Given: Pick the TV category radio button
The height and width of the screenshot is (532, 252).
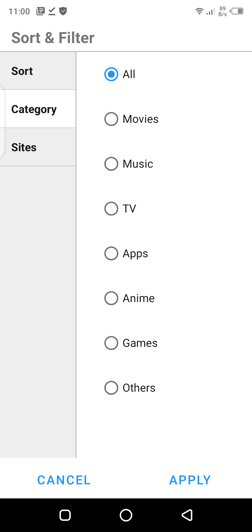Looking at the screenshot, I should click(111, 209).
